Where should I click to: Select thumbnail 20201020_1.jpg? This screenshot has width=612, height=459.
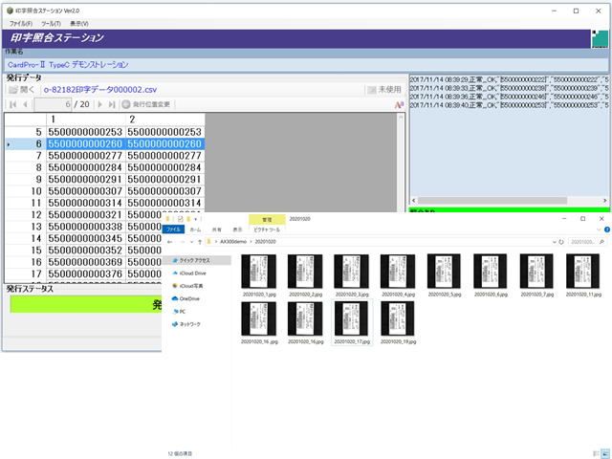tap(259, 275)
